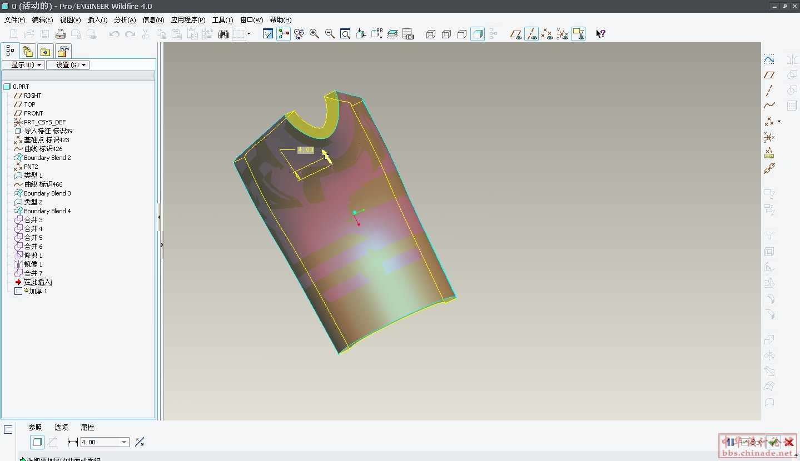Open the View Manager icon

pyautogui.click(x=408, y=34)
